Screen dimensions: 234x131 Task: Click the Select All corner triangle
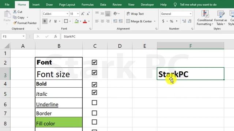pyautogui.click(x=7, y=46)
